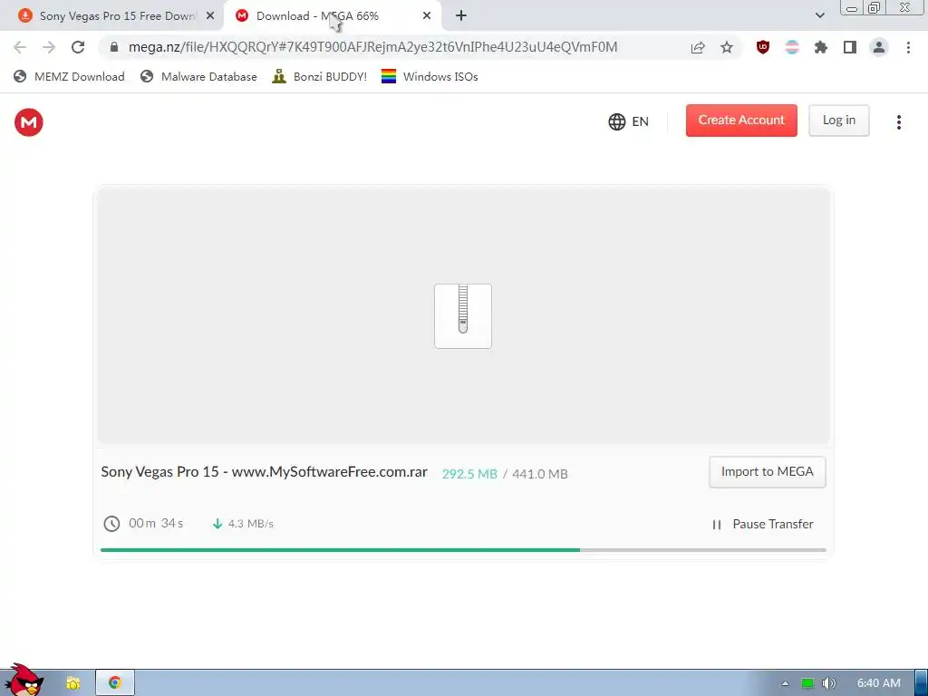
Task: Open the Chrome profile avatar
Action: pyautogui.click(x=879, y=47)
